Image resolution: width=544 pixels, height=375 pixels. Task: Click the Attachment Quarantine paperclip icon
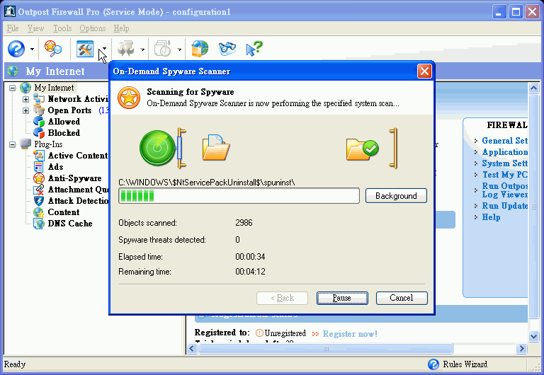tap(39, 190)
